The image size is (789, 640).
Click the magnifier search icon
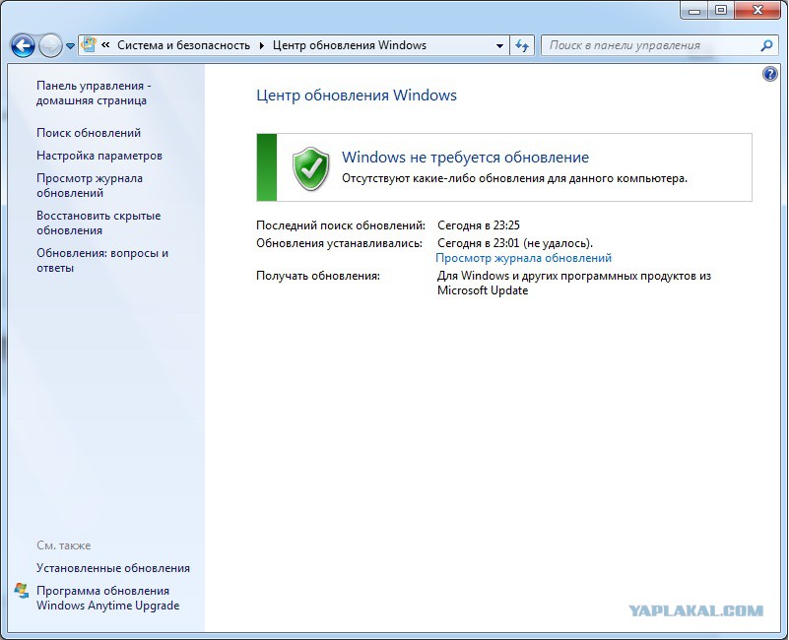pos(766,46)
